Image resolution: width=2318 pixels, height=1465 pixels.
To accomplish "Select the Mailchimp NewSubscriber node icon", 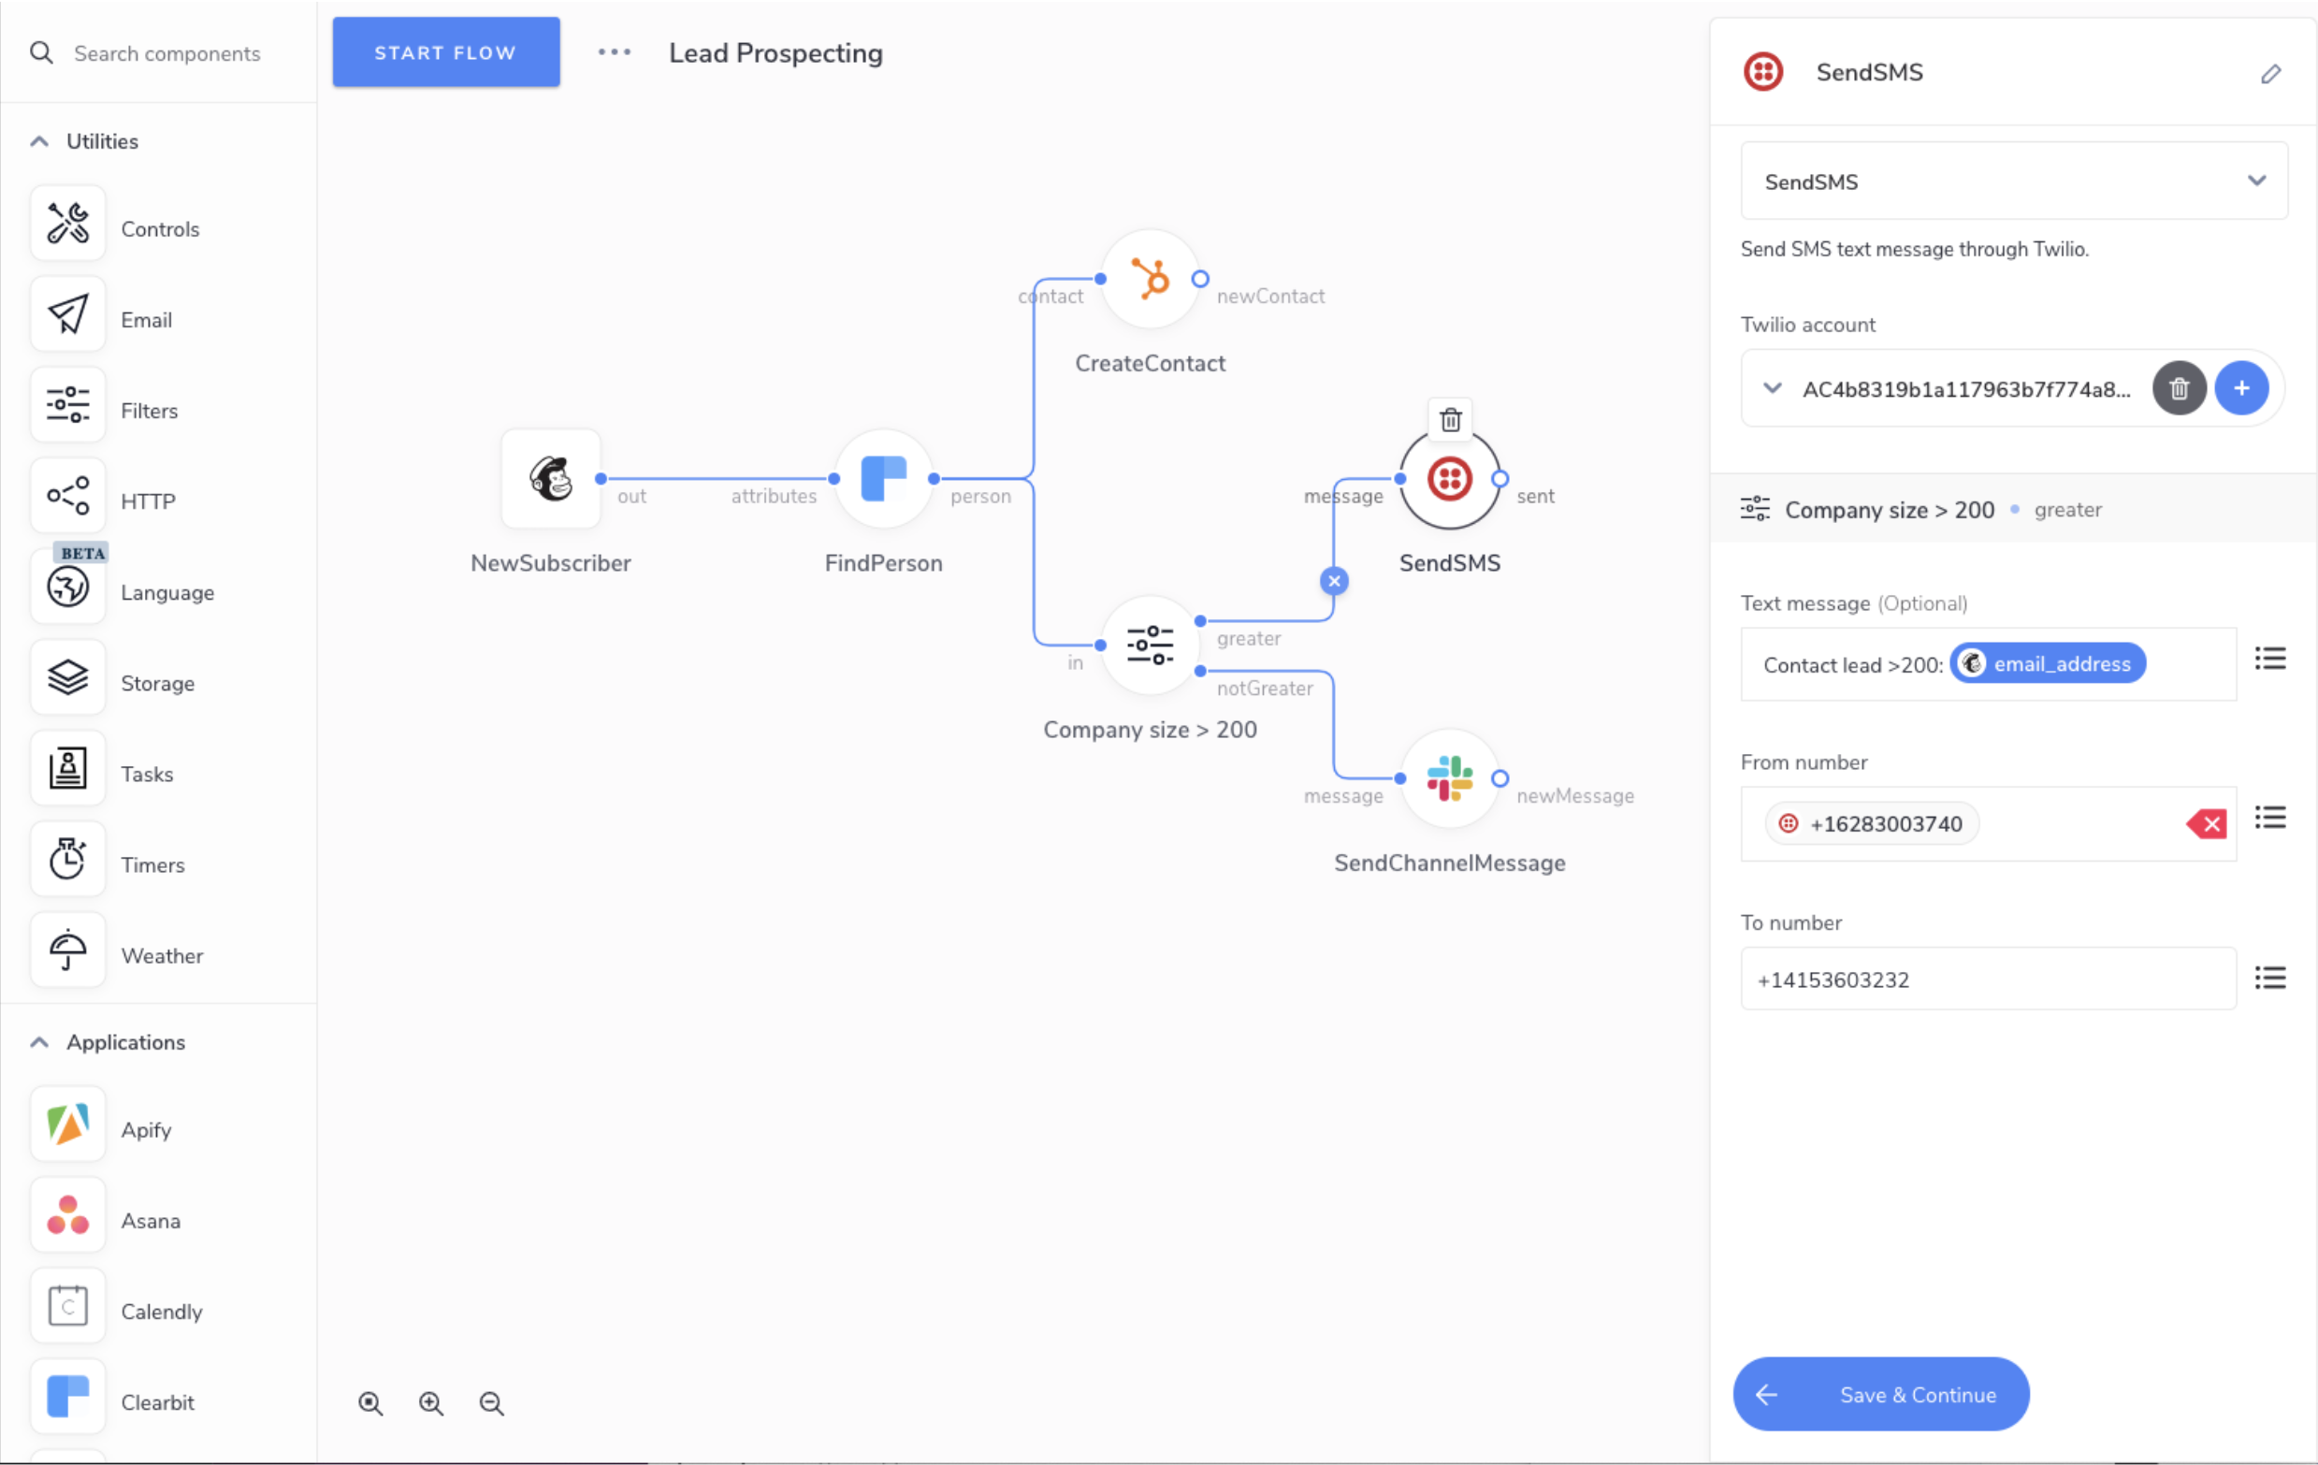I will click(551, 478).
